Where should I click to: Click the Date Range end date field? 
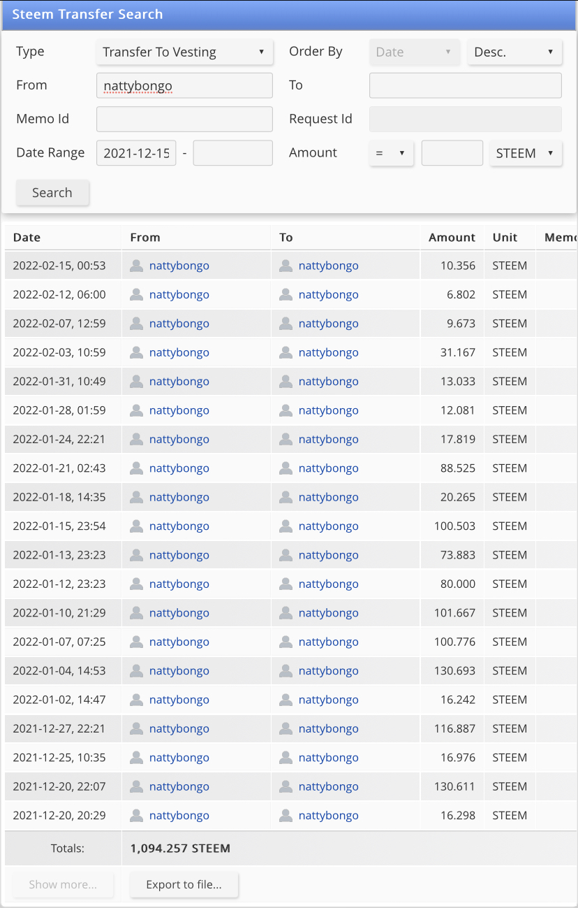pyautogui.click(x=232, y=153)
